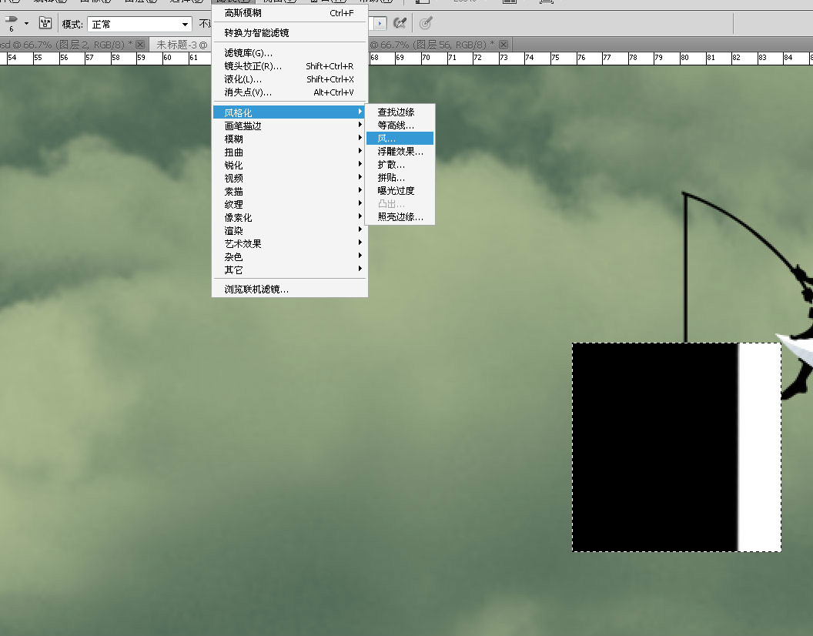
Task: Expand the brush preset dropdown arrow
Action: point(26,23)
